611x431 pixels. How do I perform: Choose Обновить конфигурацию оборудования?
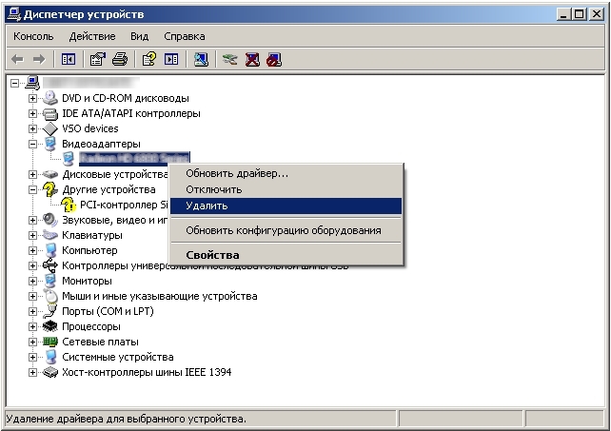(x=286, y=230)
